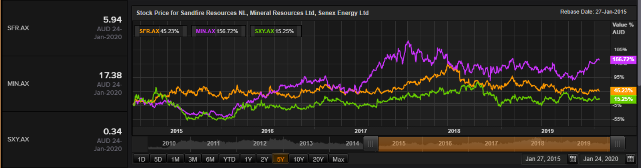Select the 3M time range
The height and width of the screenshot is (168, 641).
point(193,159)
